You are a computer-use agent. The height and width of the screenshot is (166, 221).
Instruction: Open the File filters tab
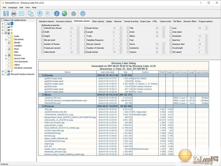177,21
